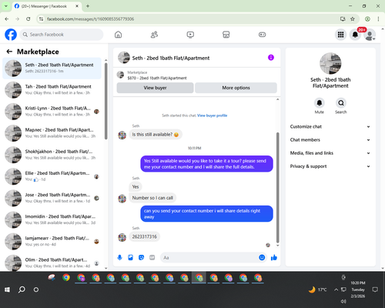This screenshot has height=308, width=385.
Task: Open Imomidin's conversation
Action: pos(52,219)
